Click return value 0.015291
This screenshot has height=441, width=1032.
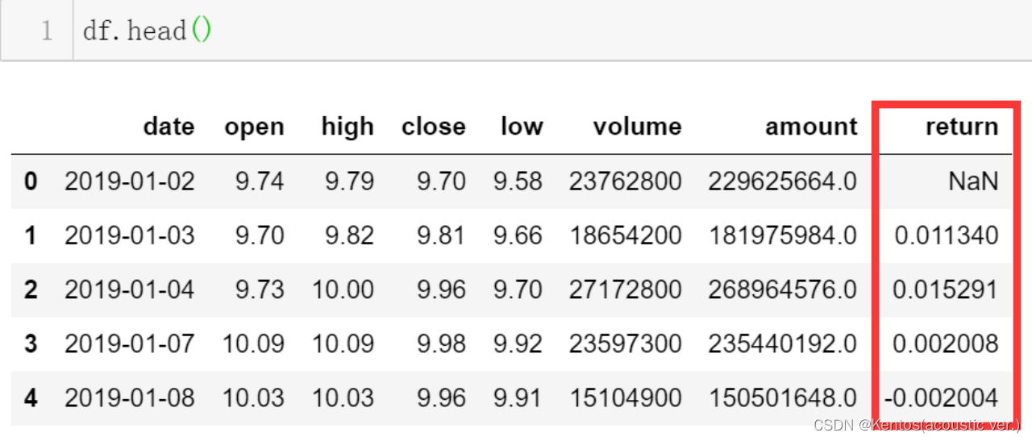pyautogui.click(x=946, y=289)
